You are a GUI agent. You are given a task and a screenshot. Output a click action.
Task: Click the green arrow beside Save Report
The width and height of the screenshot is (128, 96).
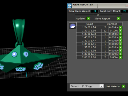[x=119, y=18]
